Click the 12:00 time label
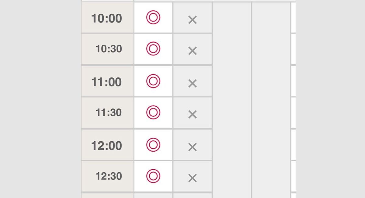The image size is (365, 198). click(x=106, y=146)
